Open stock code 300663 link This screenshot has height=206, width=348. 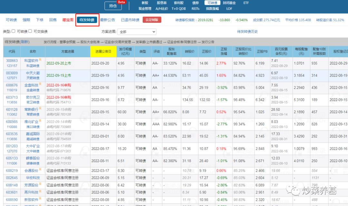pyautogui.click(x=12, y=61)
